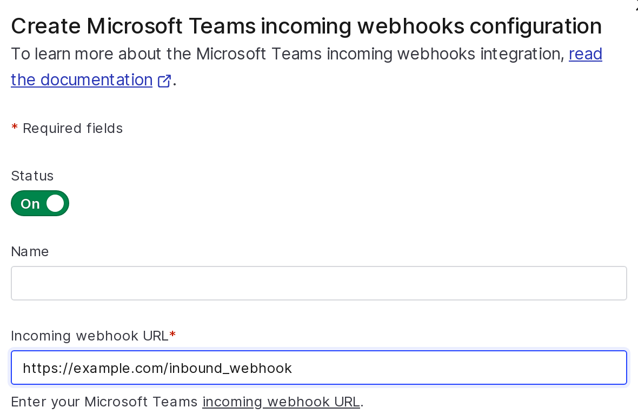Click the external-link box outline icon
Screen dimensions: 638x414
click(164, 82)
